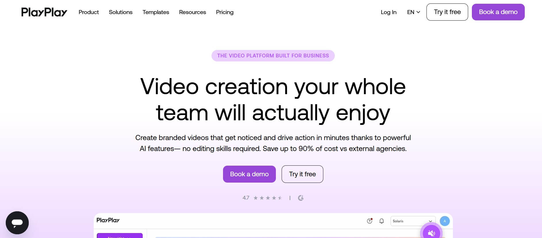The height and width of the screenshot is (238, 542).
Task: Expand the EN language selector
Action: (414, 12)
